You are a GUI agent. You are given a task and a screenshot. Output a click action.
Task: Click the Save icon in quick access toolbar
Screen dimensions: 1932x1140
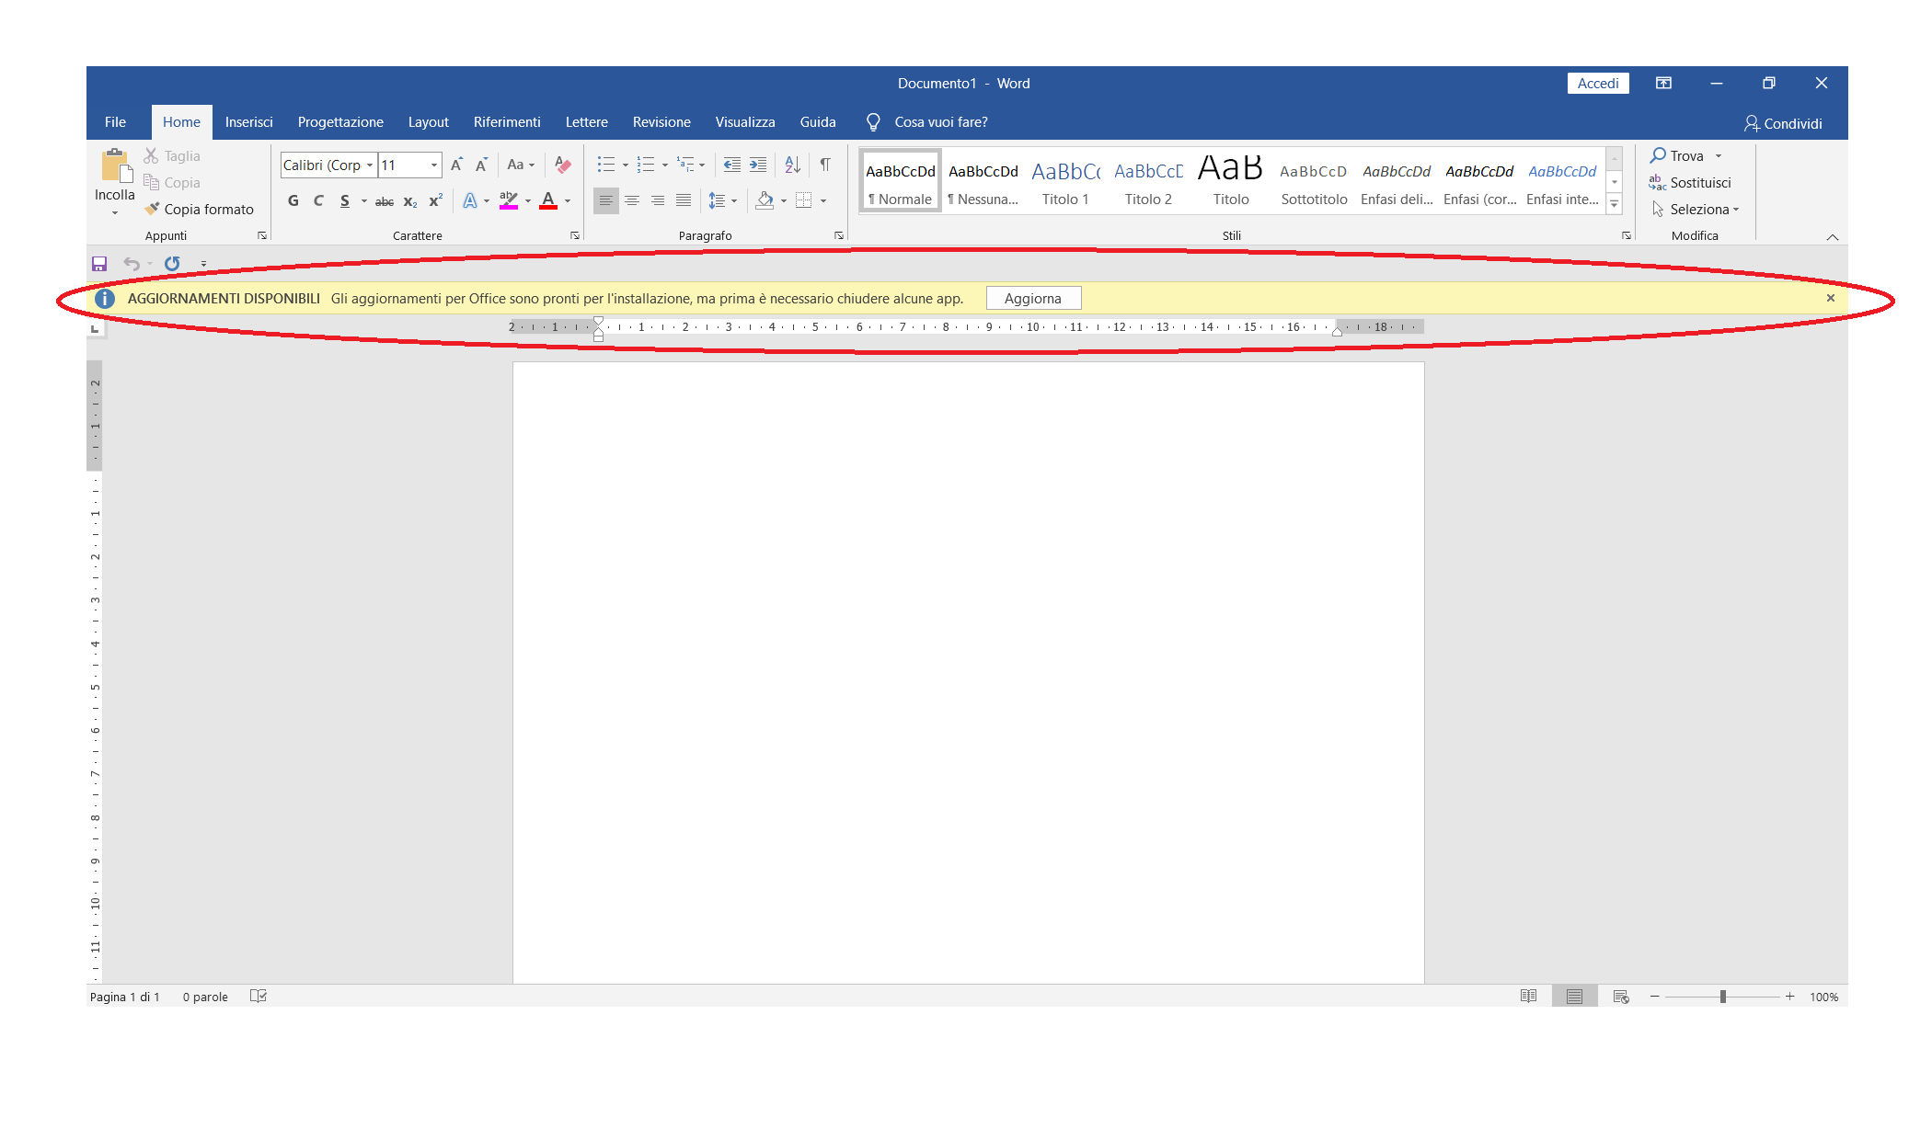tap(99, 264)
